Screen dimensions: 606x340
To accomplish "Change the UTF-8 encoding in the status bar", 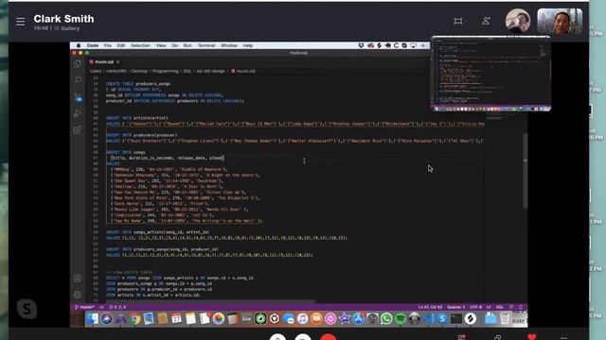I will tap(475, 307).
